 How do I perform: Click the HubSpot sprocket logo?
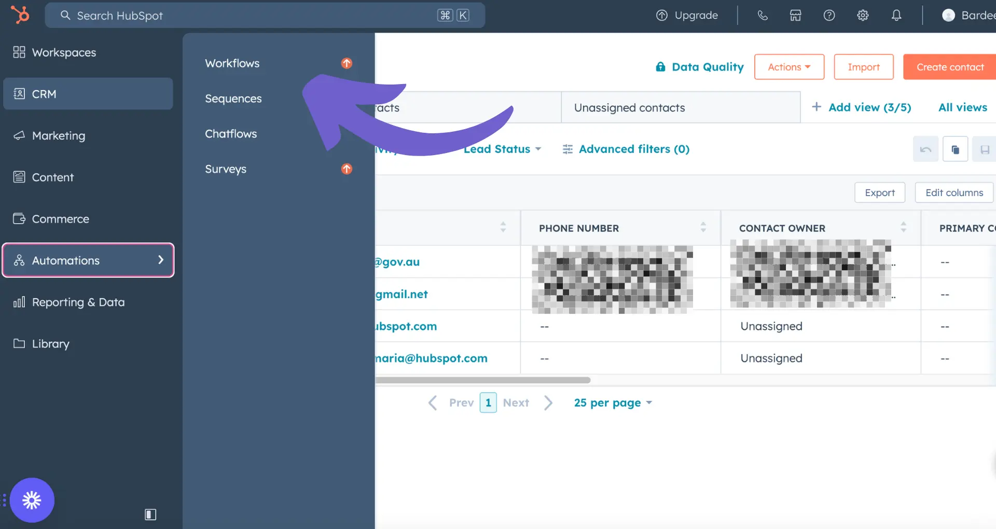click(x=20, y=15)
